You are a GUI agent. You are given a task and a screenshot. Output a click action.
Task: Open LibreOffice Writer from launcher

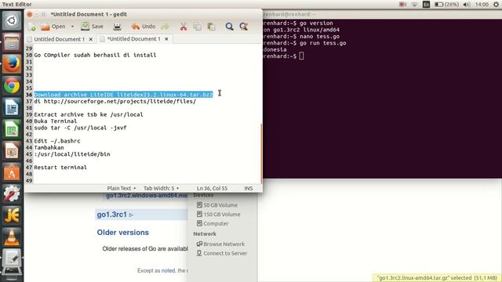pyautogui.click(x=12, y=107)
